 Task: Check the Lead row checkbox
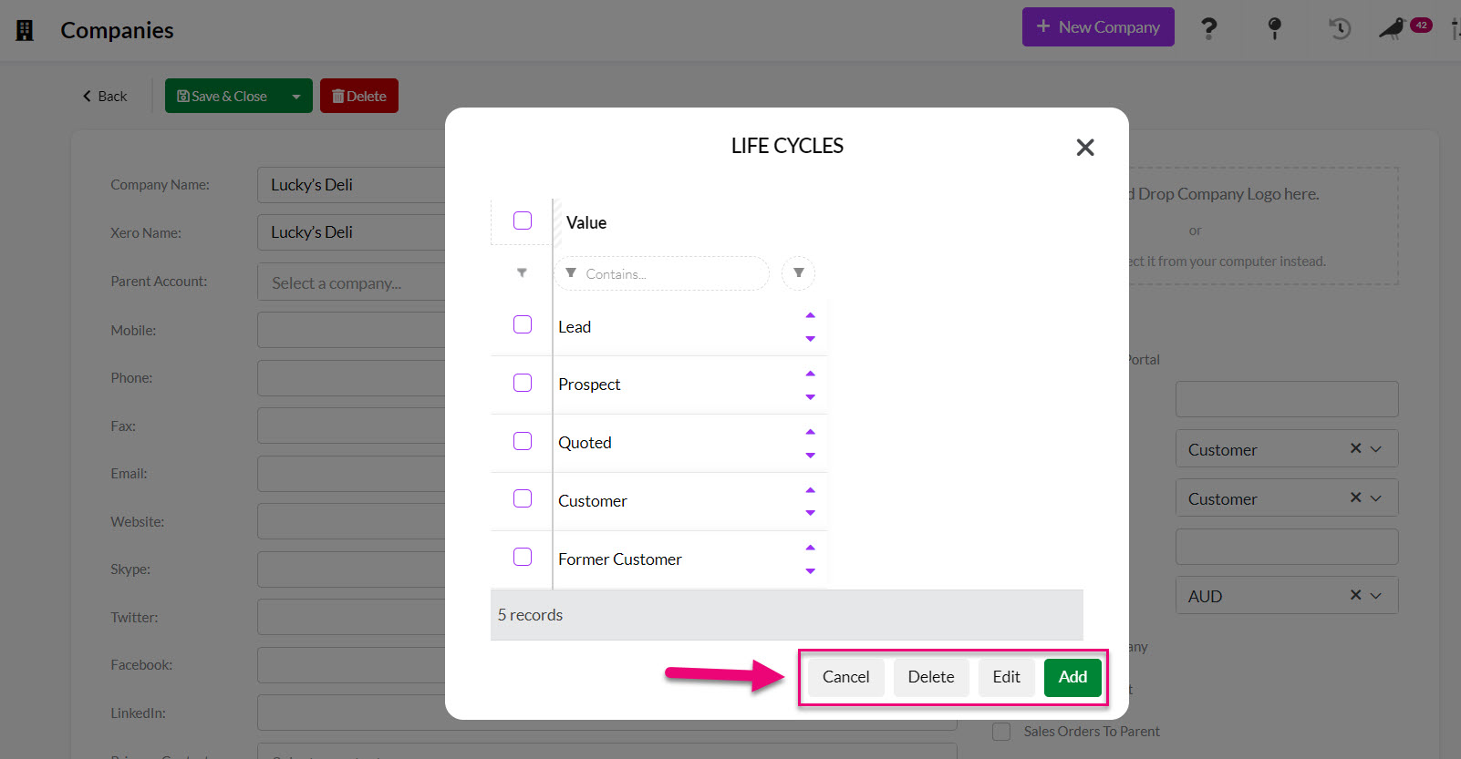(x=523, y=324)
